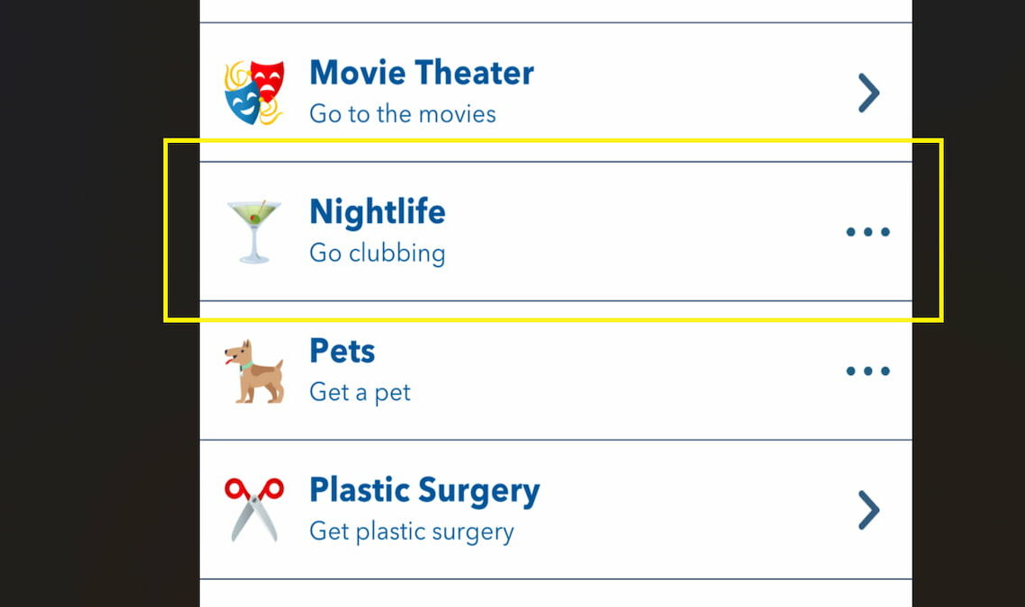Expand the Movie Theater entry via its chevron
Viewport: 1025px width, 607px height.
[868, 92]
